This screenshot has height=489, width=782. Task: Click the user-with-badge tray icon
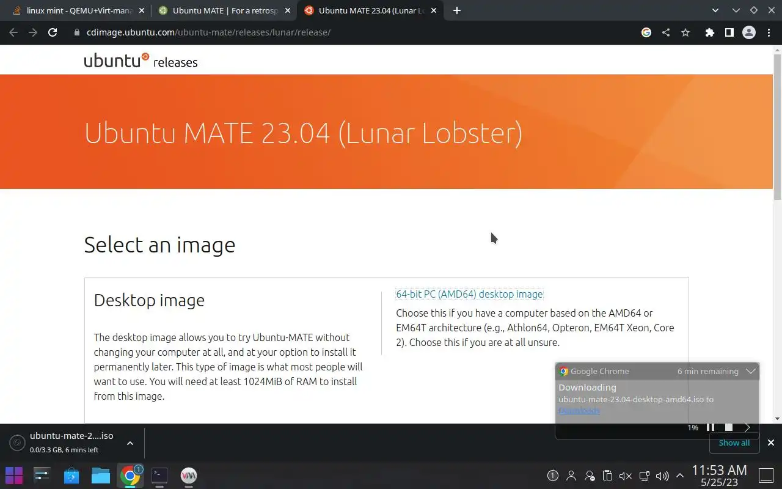pyautogui.click(x=590, y=476)
